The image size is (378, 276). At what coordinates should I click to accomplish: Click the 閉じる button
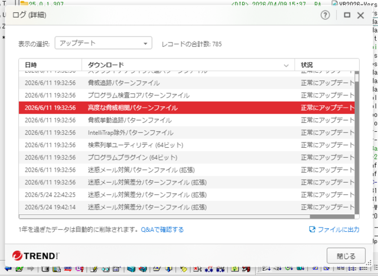346,256
